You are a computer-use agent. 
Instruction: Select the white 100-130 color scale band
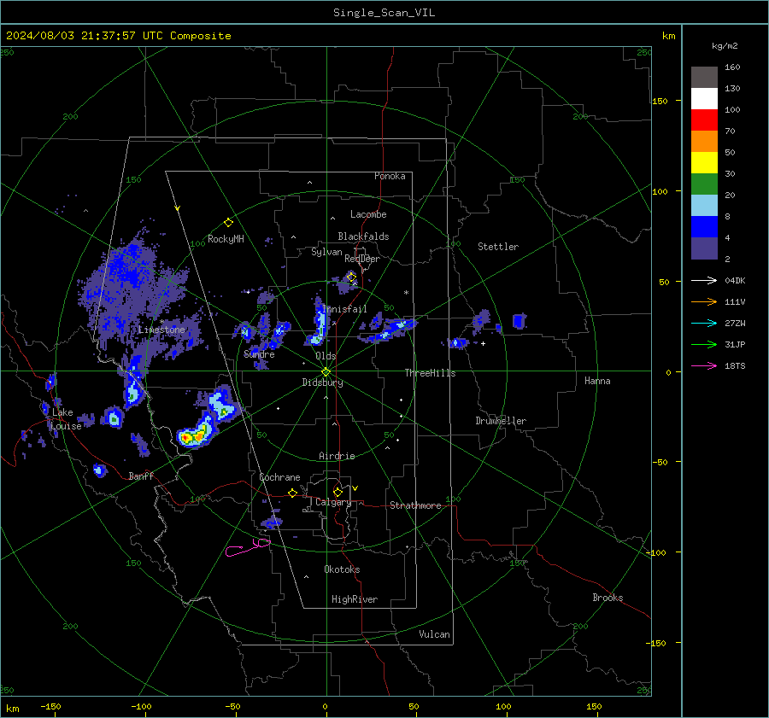[704, 99]
